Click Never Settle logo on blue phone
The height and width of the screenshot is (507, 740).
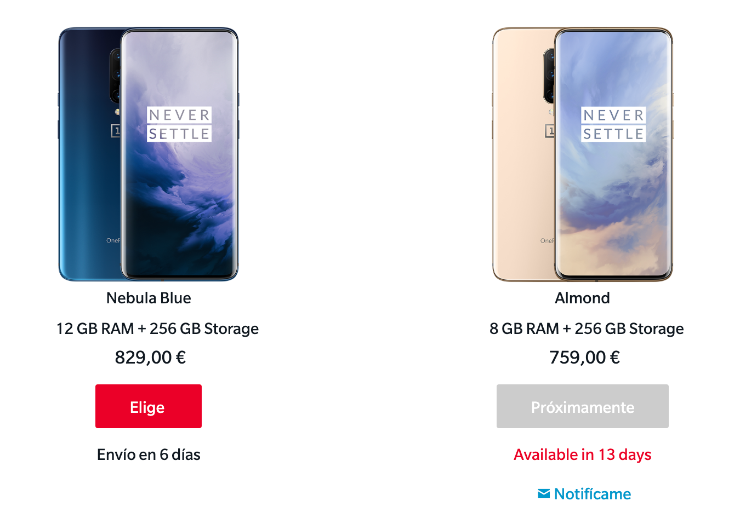[x=179, y=124]
